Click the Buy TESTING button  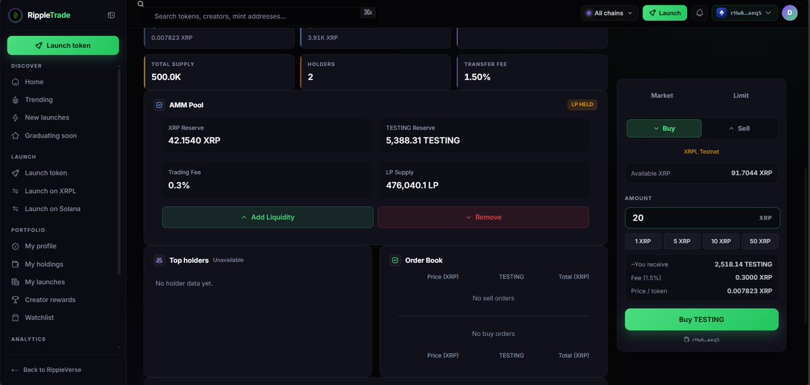point(701,320)
